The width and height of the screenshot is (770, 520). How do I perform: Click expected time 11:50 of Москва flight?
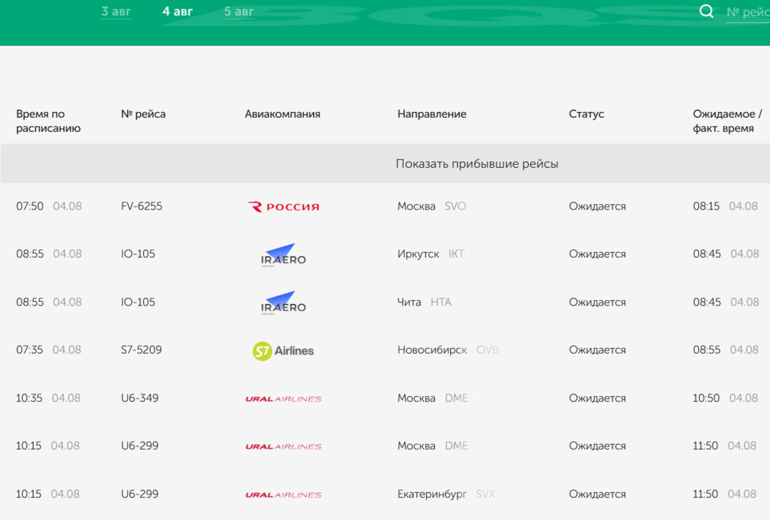point(705,445)
